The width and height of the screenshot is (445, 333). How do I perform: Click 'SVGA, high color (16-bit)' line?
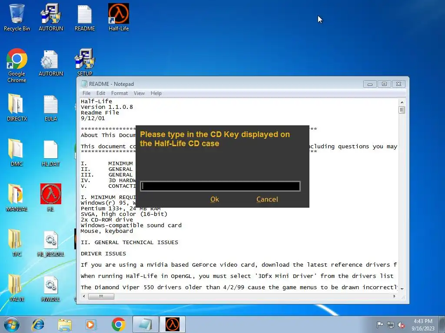[x=124, y=214]
